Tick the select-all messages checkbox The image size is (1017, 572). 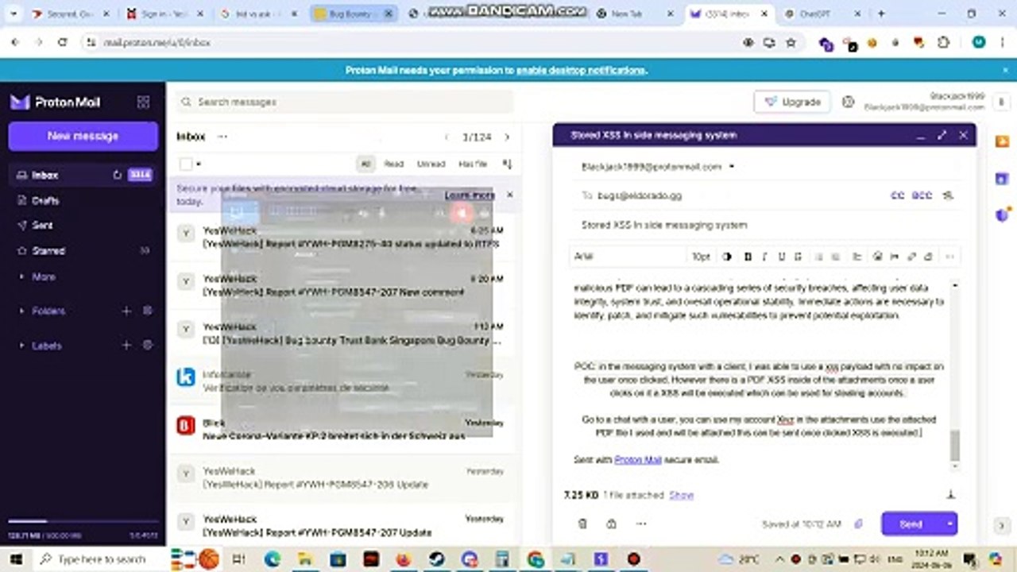tap(186, 164)
